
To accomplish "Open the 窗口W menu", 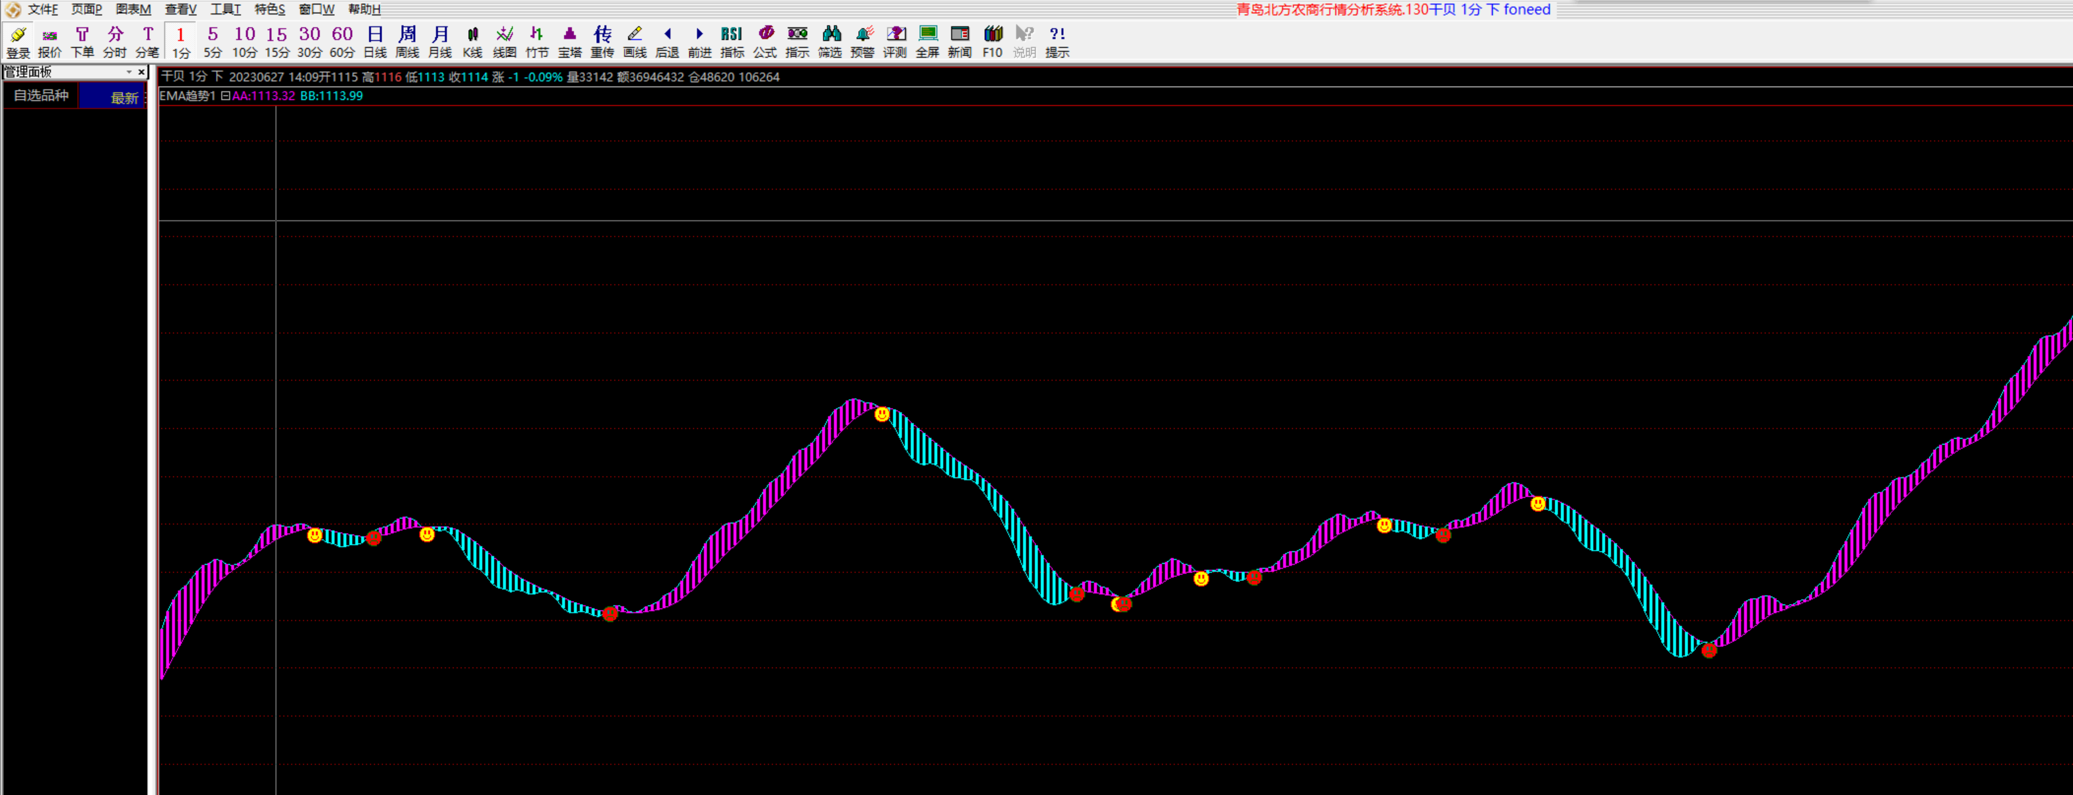I will tap(316, 10).
